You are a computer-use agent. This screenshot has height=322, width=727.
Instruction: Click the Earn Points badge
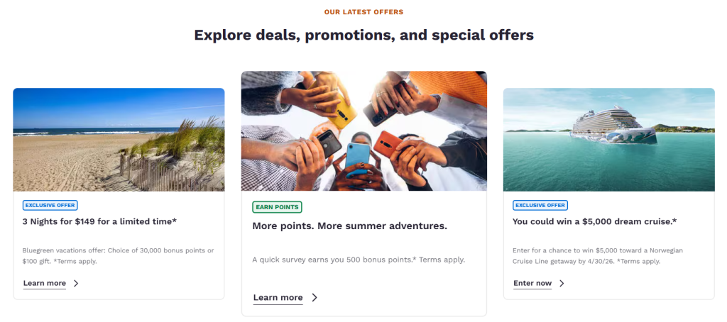(x=277, y=207)
